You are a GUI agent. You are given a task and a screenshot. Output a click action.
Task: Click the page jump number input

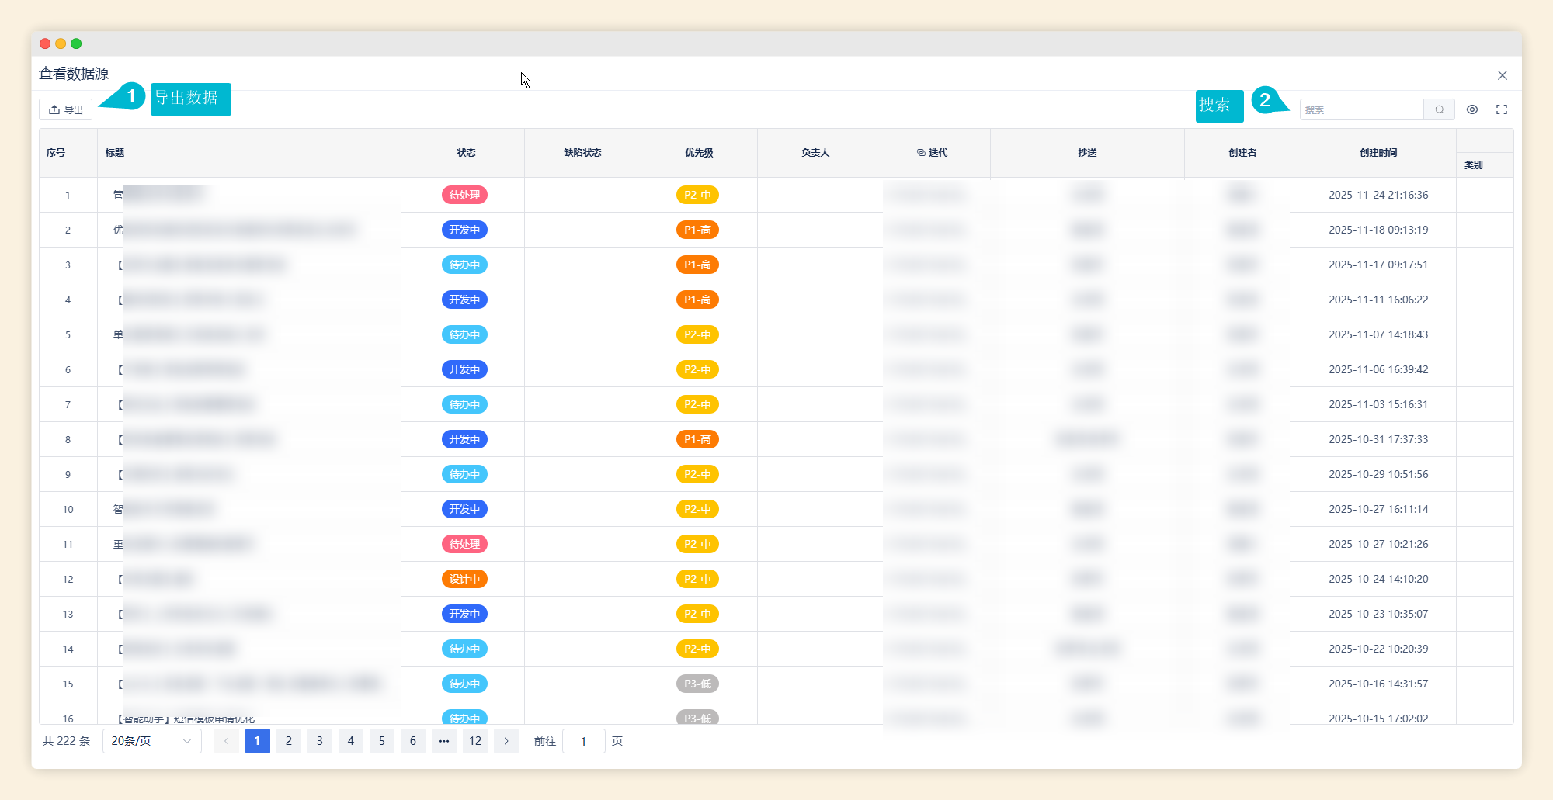[583, 741]
